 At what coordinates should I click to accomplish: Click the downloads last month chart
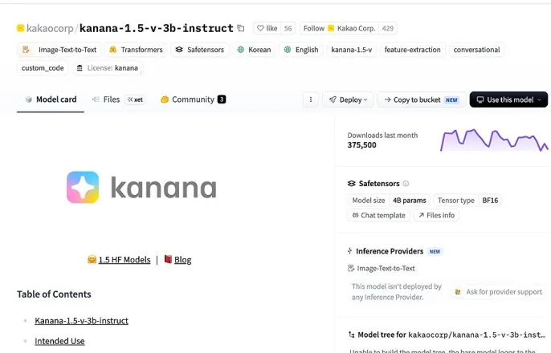click(494, 140)
